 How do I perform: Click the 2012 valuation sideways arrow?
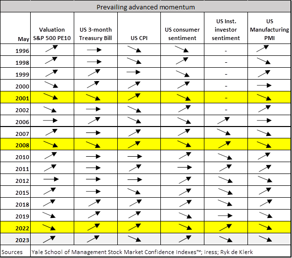pos(51,179)
